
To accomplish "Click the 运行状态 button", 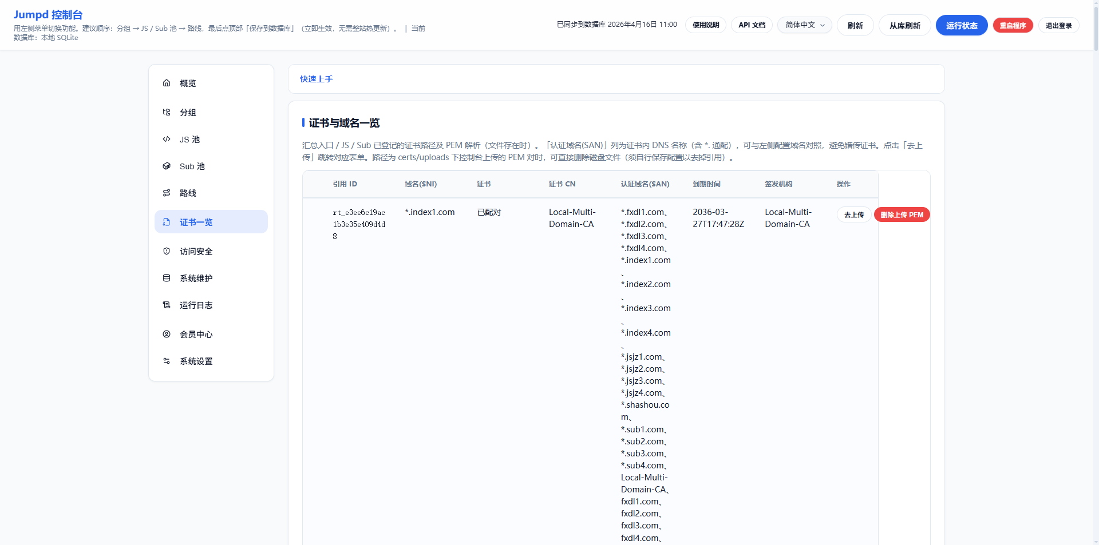I will pyautogui.click(x=961, y=25).
